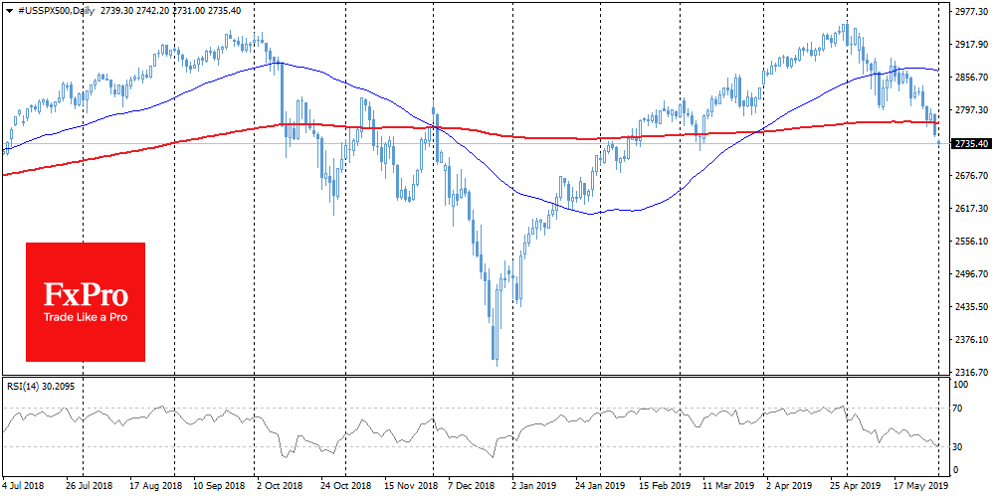
Task: Click the Trade Like a Pro tagline
Action: tap(85, 318)
